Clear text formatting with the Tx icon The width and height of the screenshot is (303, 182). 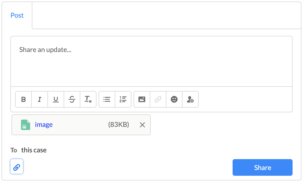point(88,99)
